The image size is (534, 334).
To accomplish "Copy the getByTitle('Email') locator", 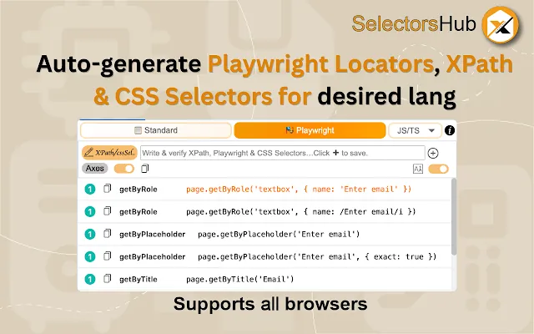I will [108, 279].
